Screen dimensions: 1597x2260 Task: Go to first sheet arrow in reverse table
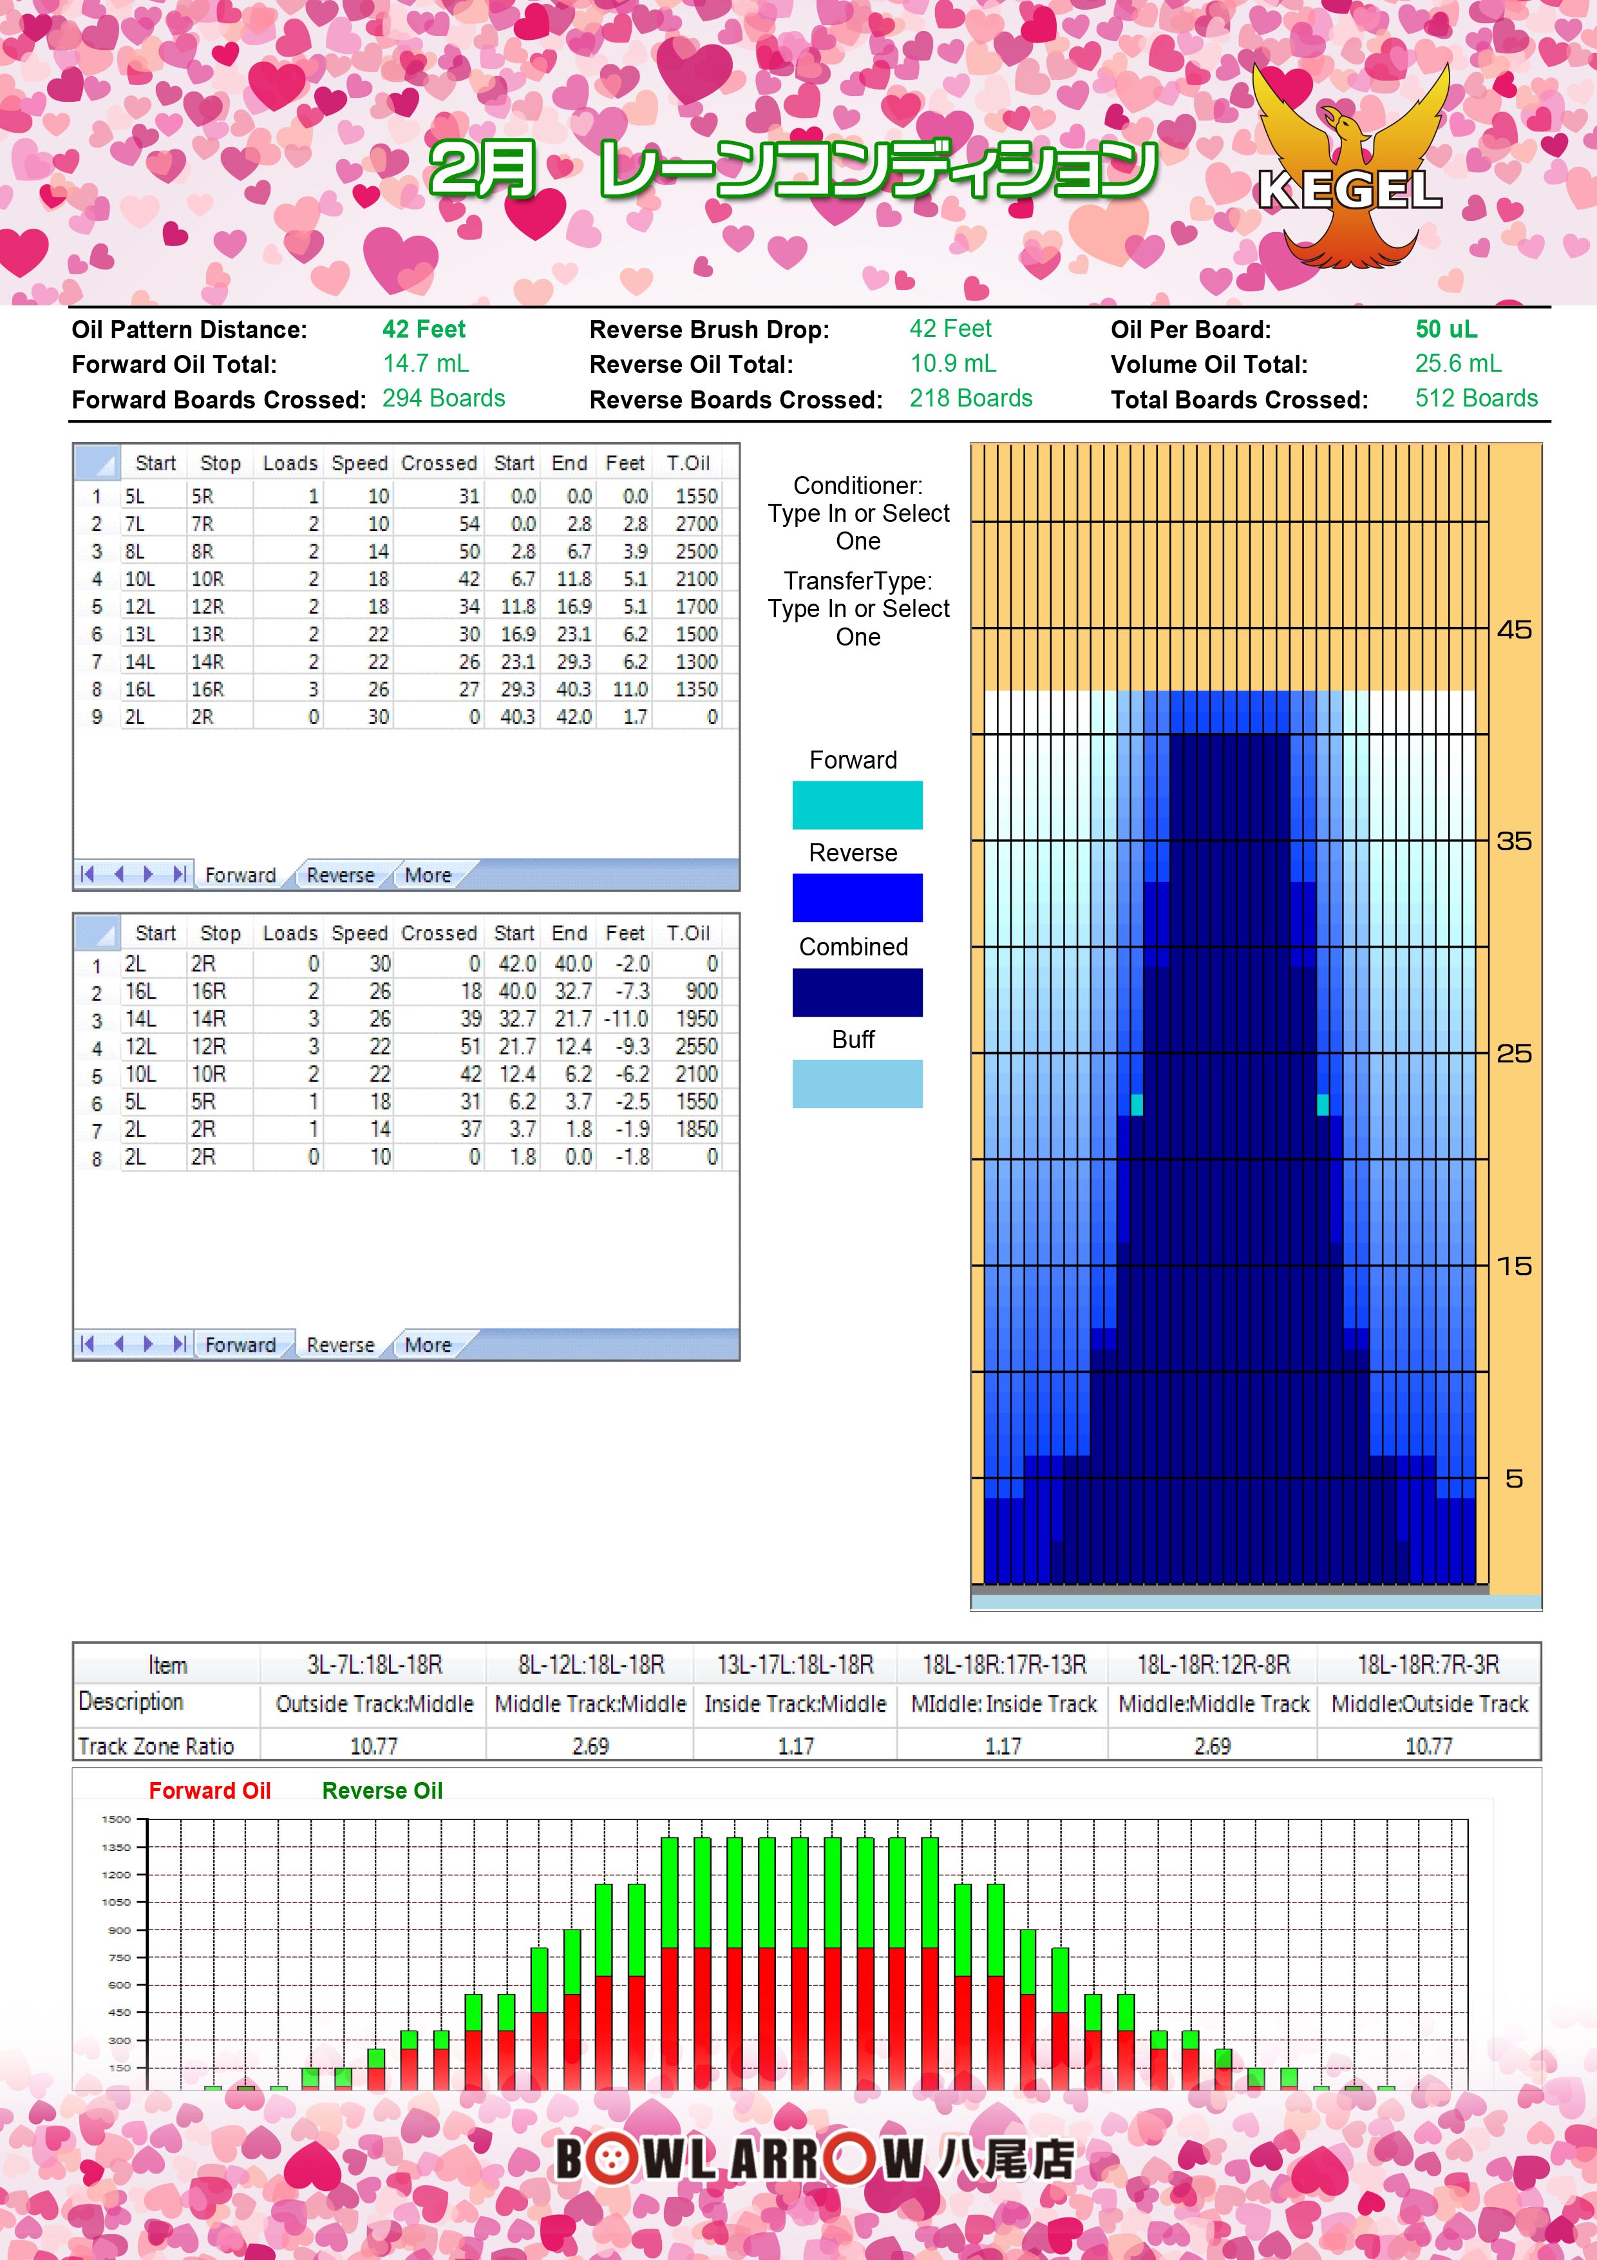coord(88,1344)
